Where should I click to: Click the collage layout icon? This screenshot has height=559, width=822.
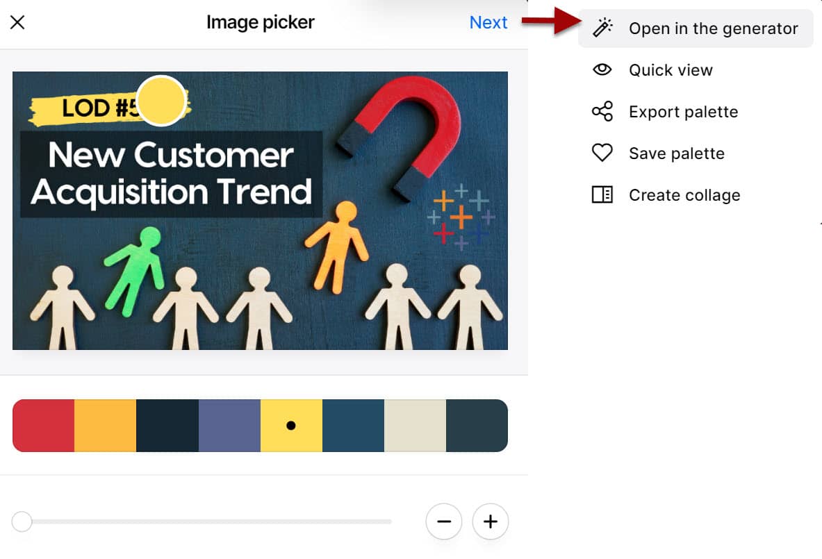[x=602, y=194]
